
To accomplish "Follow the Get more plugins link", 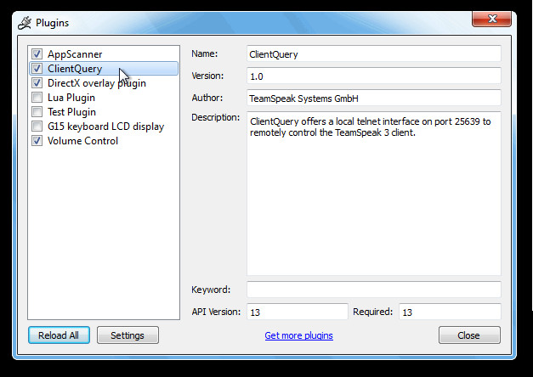I will (x=298, y=335).
